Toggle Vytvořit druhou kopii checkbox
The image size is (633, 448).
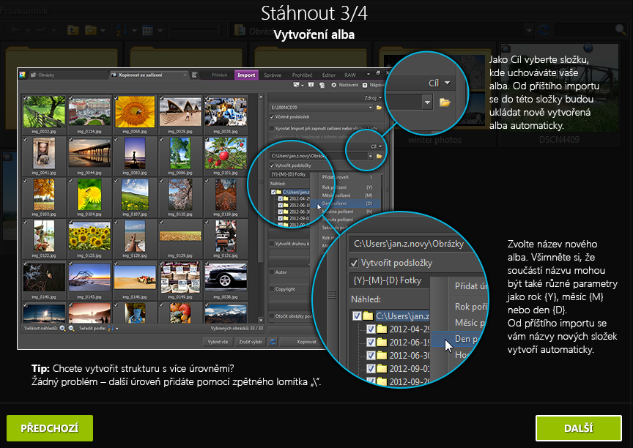pyautogui.click(x=272, y=244)
